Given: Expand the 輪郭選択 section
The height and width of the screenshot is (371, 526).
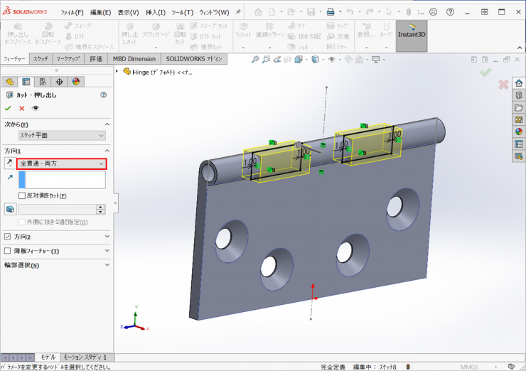Looking at the screenshot, I should click(x=107, y=265).
